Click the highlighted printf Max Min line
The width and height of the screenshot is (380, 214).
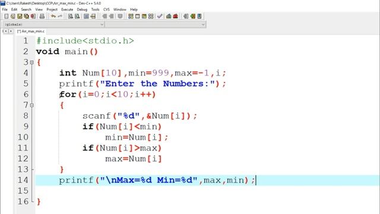[207, 180]
